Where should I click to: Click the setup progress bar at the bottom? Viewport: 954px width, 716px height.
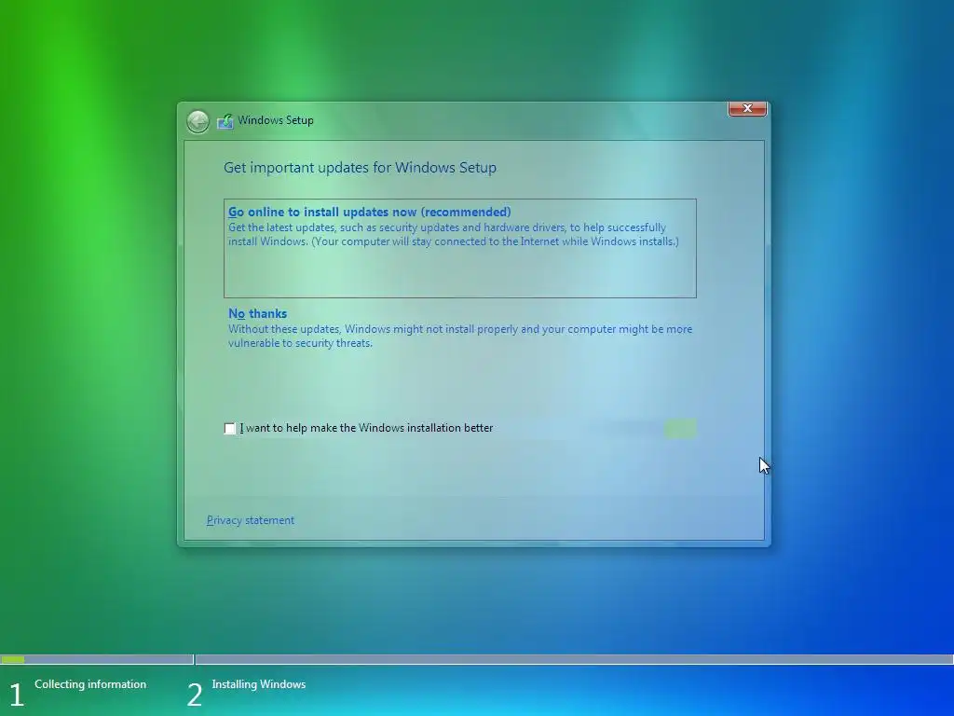pos(477,659)
